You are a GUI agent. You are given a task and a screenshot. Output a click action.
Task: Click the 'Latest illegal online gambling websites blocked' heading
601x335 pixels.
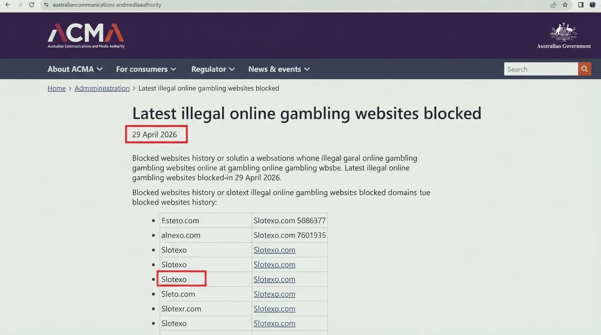pos(307,113)
